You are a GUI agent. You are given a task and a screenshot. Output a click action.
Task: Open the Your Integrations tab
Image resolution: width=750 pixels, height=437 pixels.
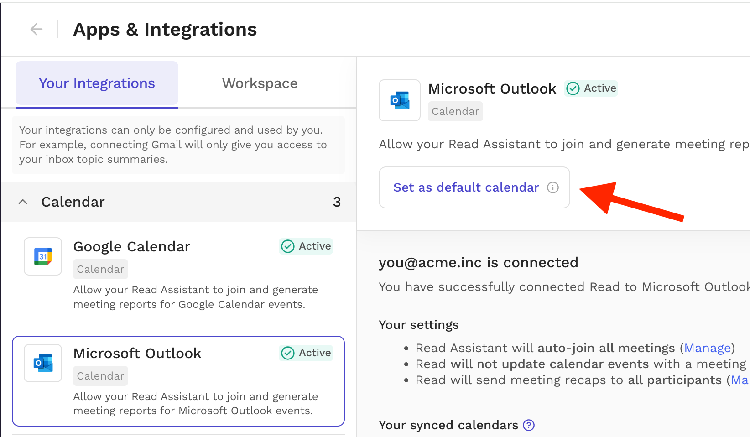tap(97, 83)
